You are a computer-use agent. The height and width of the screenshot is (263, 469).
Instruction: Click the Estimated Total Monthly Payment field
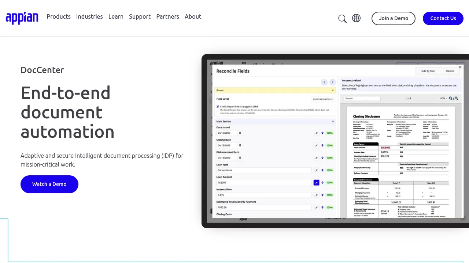[x=264, y=207]
